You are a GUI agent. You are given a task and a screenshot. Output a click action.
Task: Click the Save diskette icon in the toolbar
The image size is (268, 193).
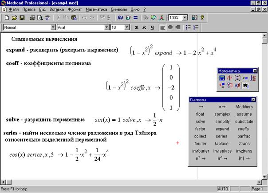[22, 18]
